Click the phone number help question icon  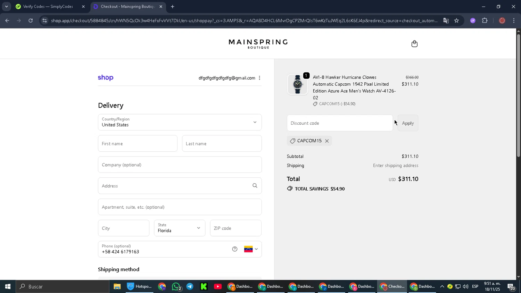235,249
